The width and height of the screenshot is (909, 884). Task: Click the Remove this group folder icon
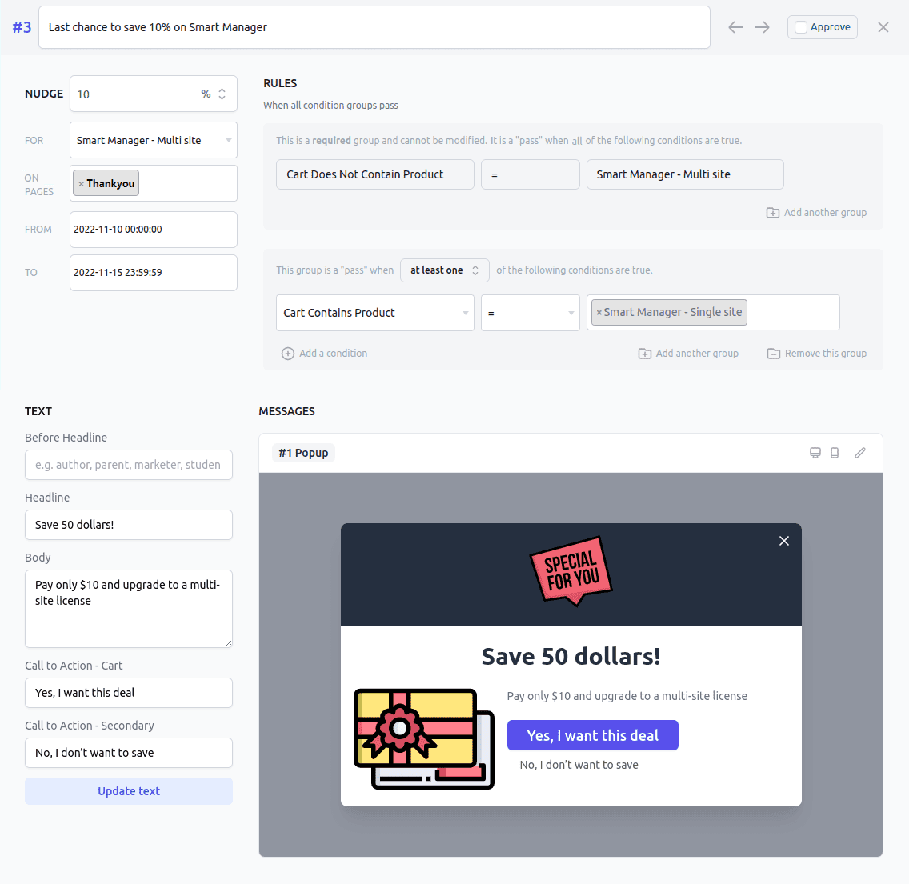(774, 353)
